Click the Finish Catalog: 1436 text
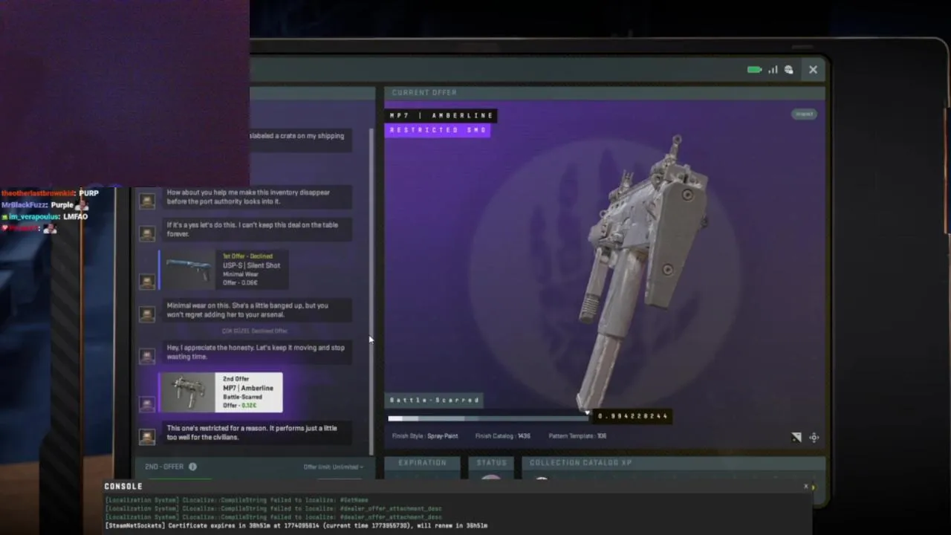 click(x=503, y=436)
